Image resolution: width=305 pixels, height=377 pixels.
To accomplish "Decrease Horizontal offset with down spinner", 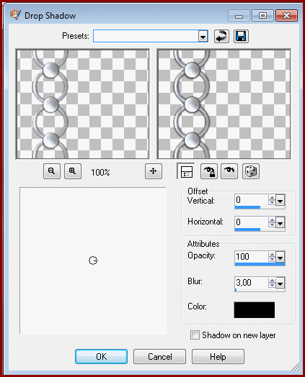I will pyautogui.click(x=272, y=224).
